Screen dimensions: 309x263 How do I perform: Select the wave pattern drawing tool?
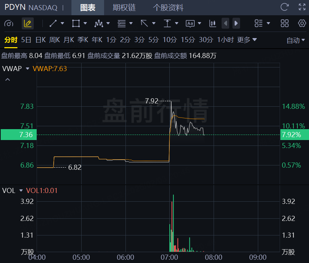tap(98, 24)
